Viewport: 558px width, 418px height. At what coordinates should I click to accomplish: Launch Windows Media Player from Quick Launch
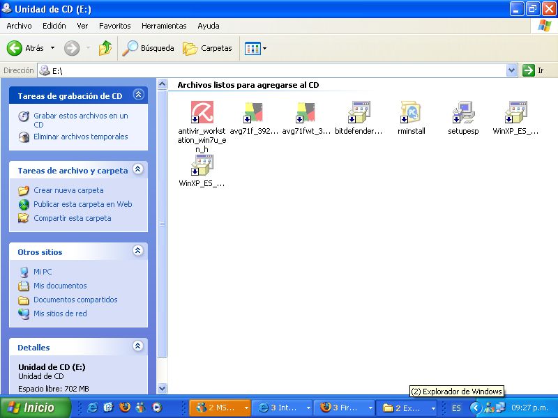click(156, 408)
